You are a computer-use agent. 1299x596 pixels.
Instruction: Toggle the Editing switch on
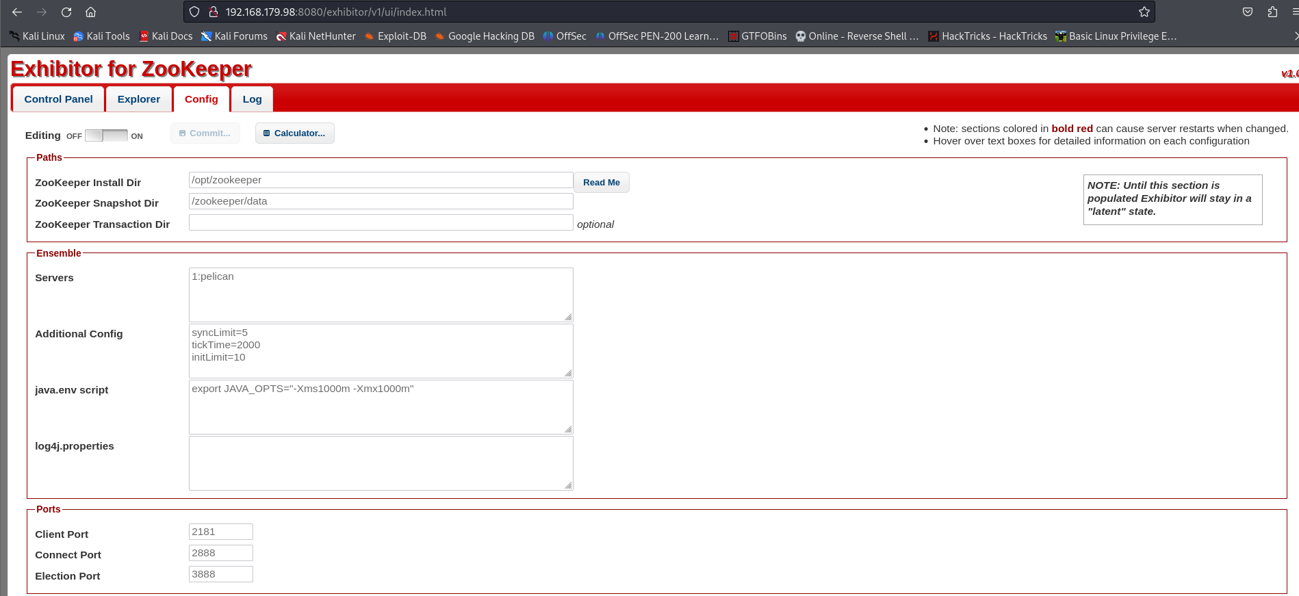tap(106, 135)
